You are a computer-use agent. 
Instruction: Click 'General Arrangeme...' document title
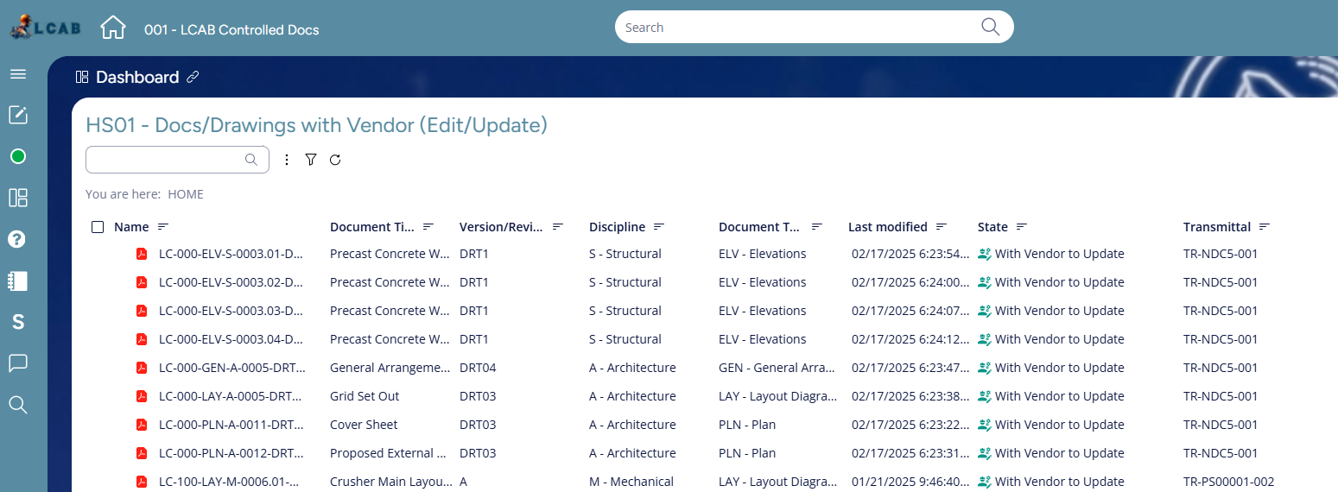[390, 368]
